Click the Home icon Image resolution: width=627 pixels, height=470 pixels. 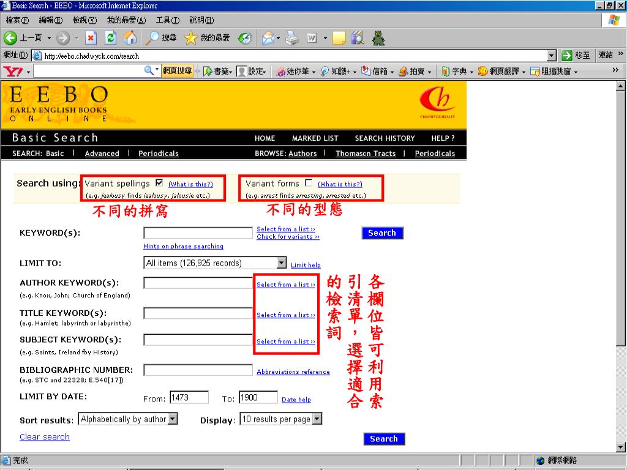(130, 38)
